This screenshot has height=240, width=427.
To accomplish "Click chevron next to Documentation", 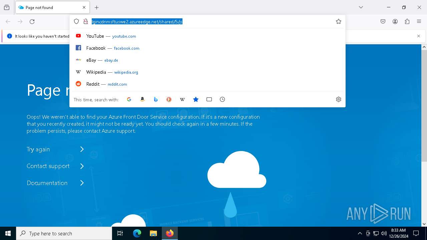I will (82, 183).
